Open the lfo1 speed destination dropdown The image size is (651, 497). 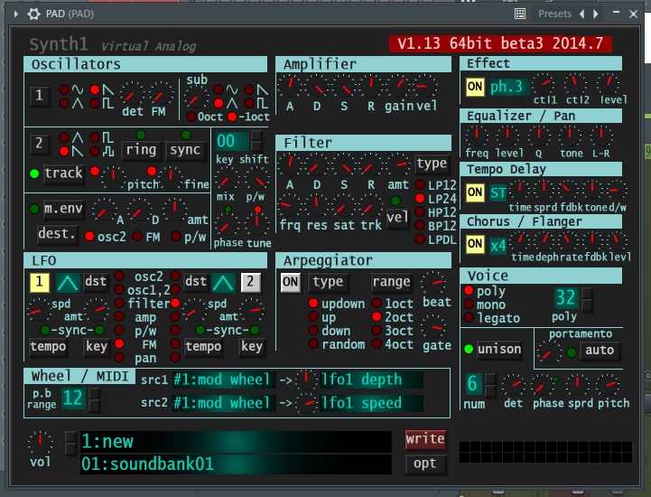371,403
